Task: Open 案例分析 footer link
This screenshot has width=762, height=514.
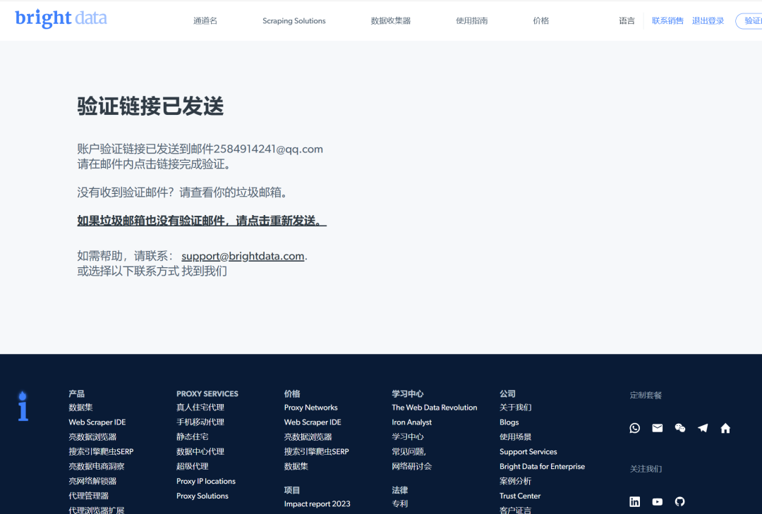Action: [516, 481]
